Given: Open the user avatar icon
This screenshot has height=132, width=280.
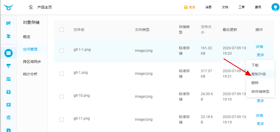Looking at the screenshot, I should [275, 7].
